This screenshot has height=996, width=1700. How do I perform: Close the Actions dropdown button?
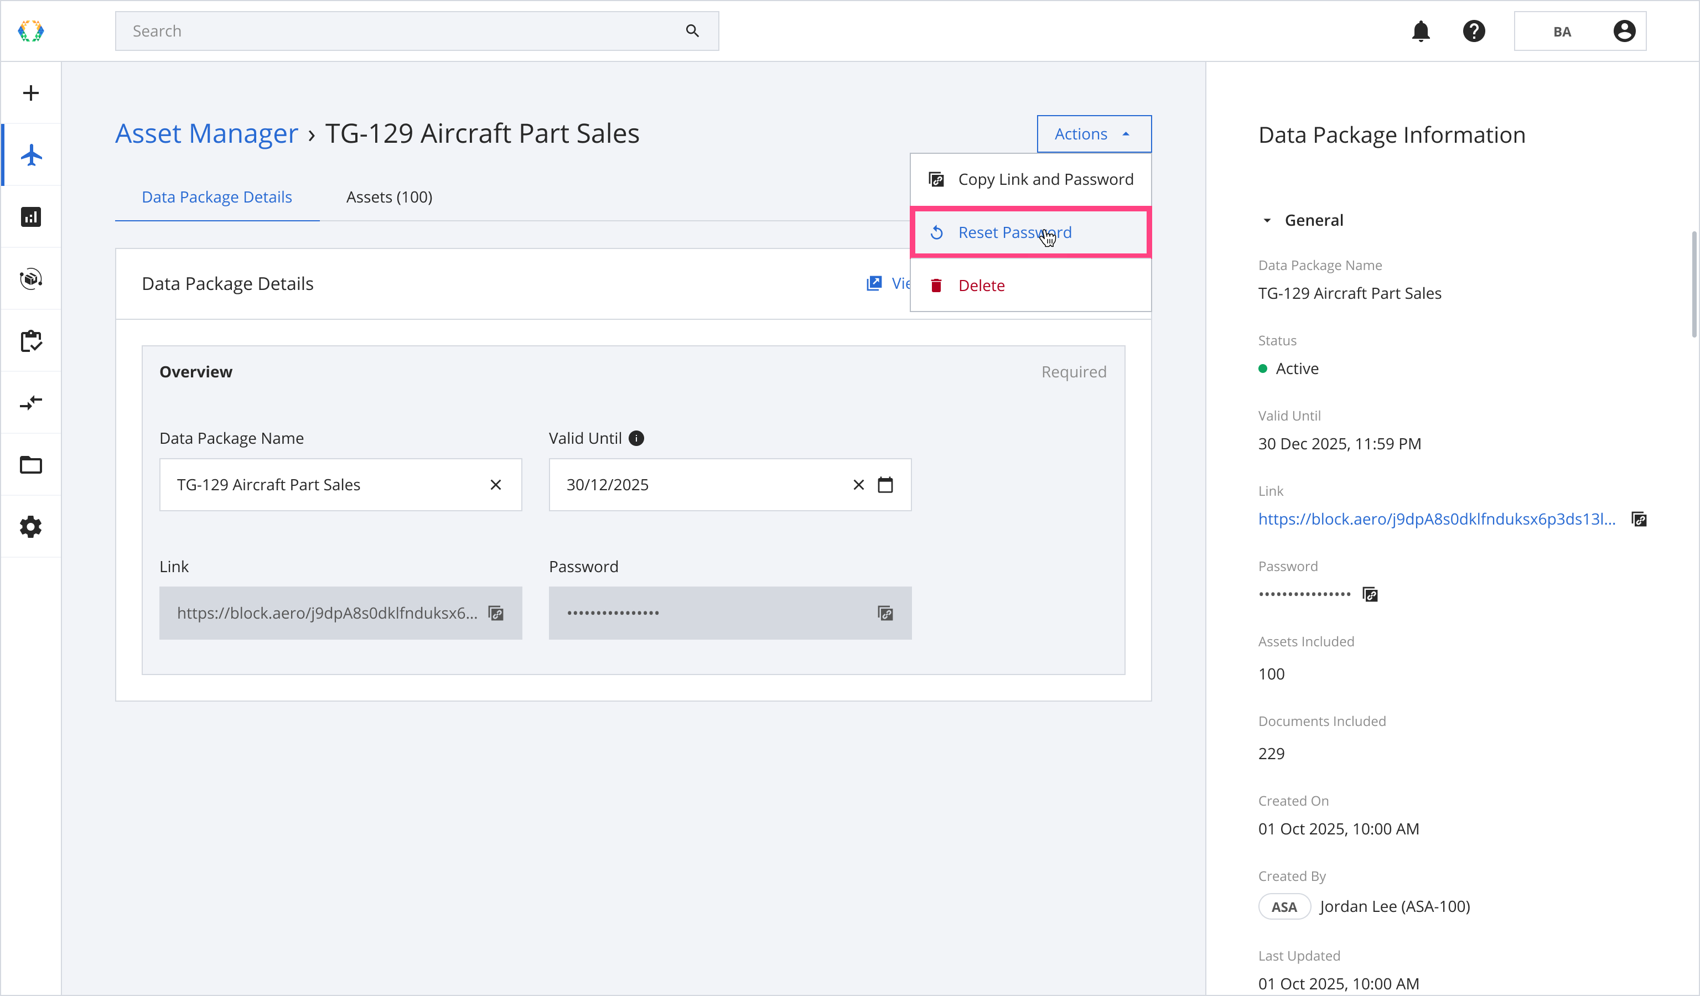click(x=1093, y=133)
